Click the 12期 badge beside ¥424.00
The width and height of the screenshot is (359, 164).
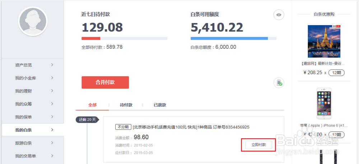pyautogui.click(x=337, y=135)
